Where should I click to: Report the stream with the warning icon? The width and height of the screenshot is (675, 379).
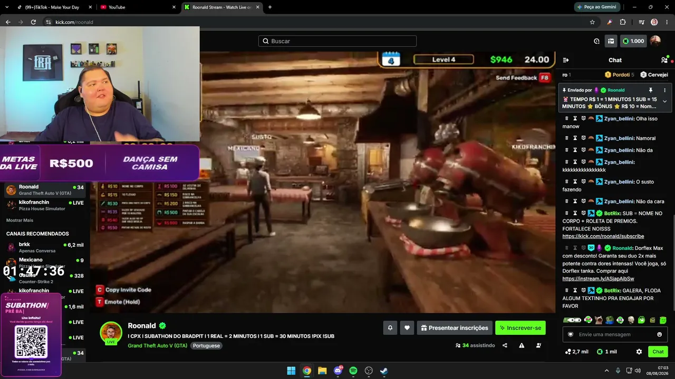click(522, 345)
